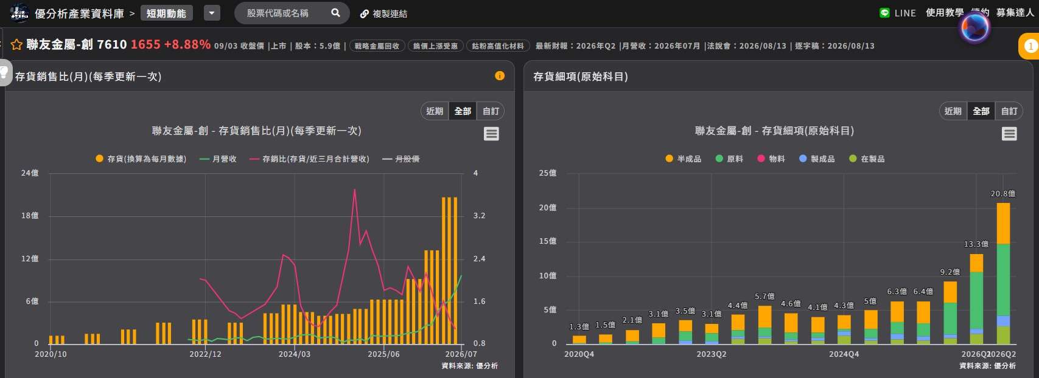
Task: Select 全部 tab in 存貨細項 panel
Action: (x=981, y=111)
